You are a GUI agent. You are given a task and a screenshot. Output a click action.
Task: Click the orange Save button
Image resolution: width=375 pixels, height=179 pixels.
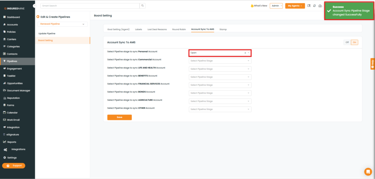[x=119, y=117]
